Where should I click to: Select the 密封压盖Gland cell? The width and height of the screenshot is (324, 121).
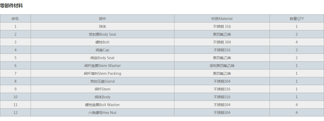point(102,81)
